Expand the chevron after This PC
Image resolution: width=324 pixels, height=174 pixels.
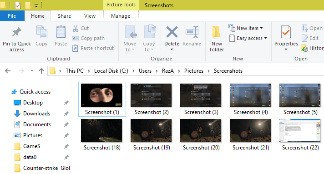click(x=89, y=71)
